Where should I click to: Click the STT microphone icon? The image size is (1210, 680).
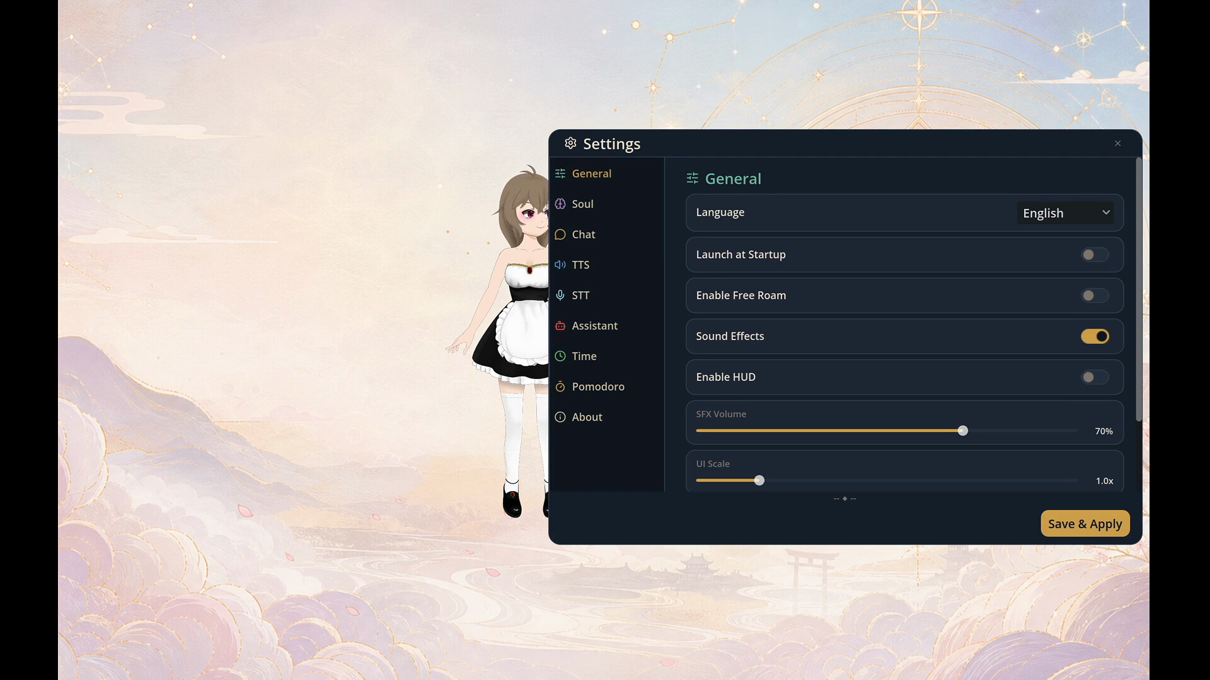560,295
